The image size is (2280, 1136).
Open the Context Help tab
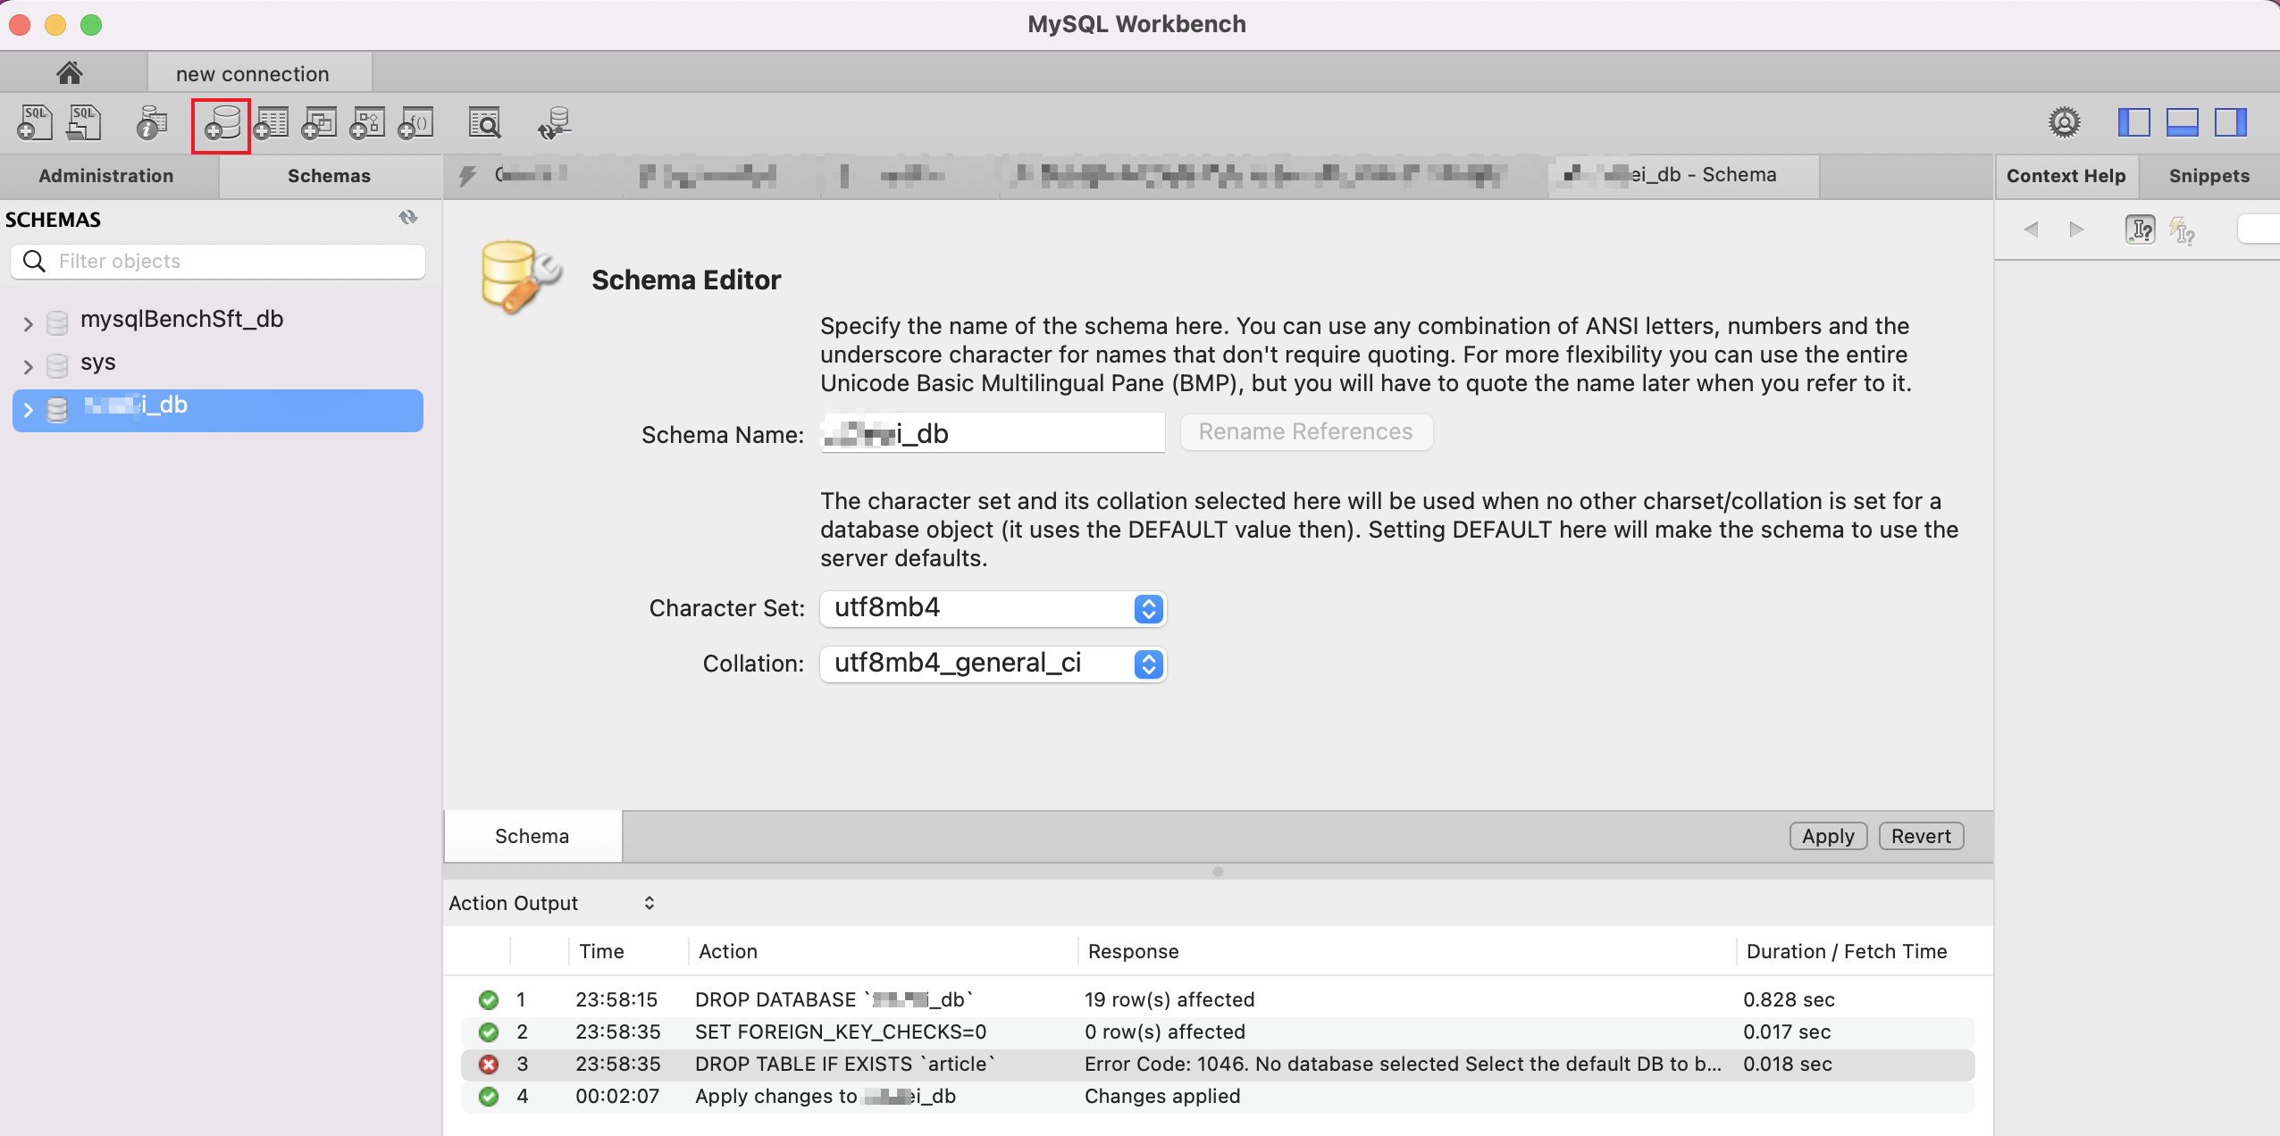tap(2065, 175)
